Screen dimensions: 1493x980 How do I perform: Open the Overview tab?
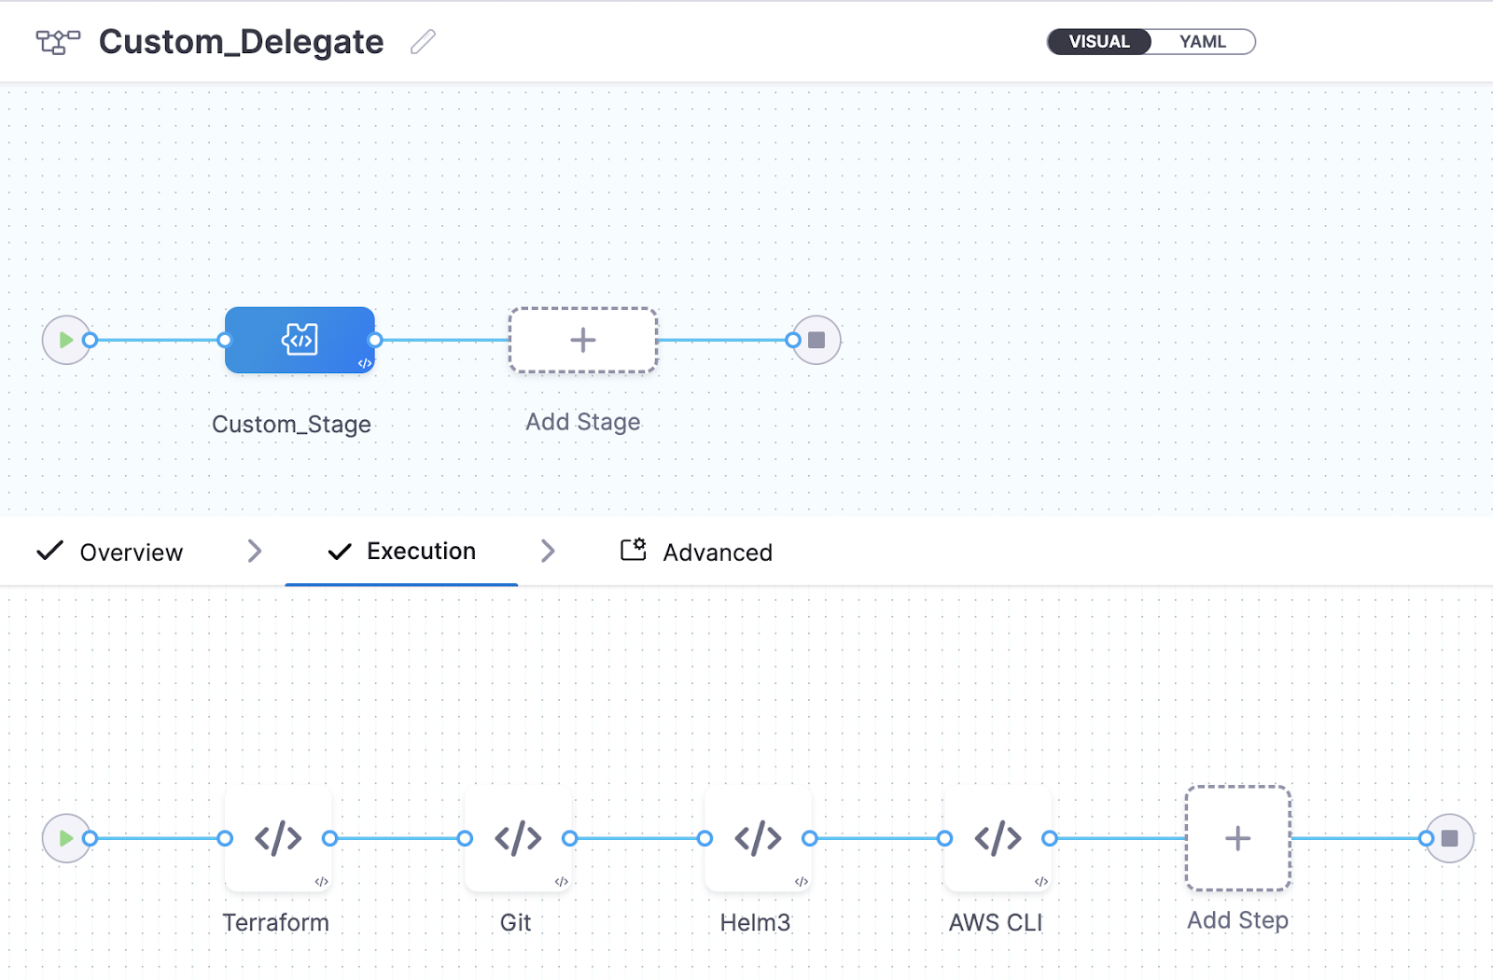[x=109, y=552]
